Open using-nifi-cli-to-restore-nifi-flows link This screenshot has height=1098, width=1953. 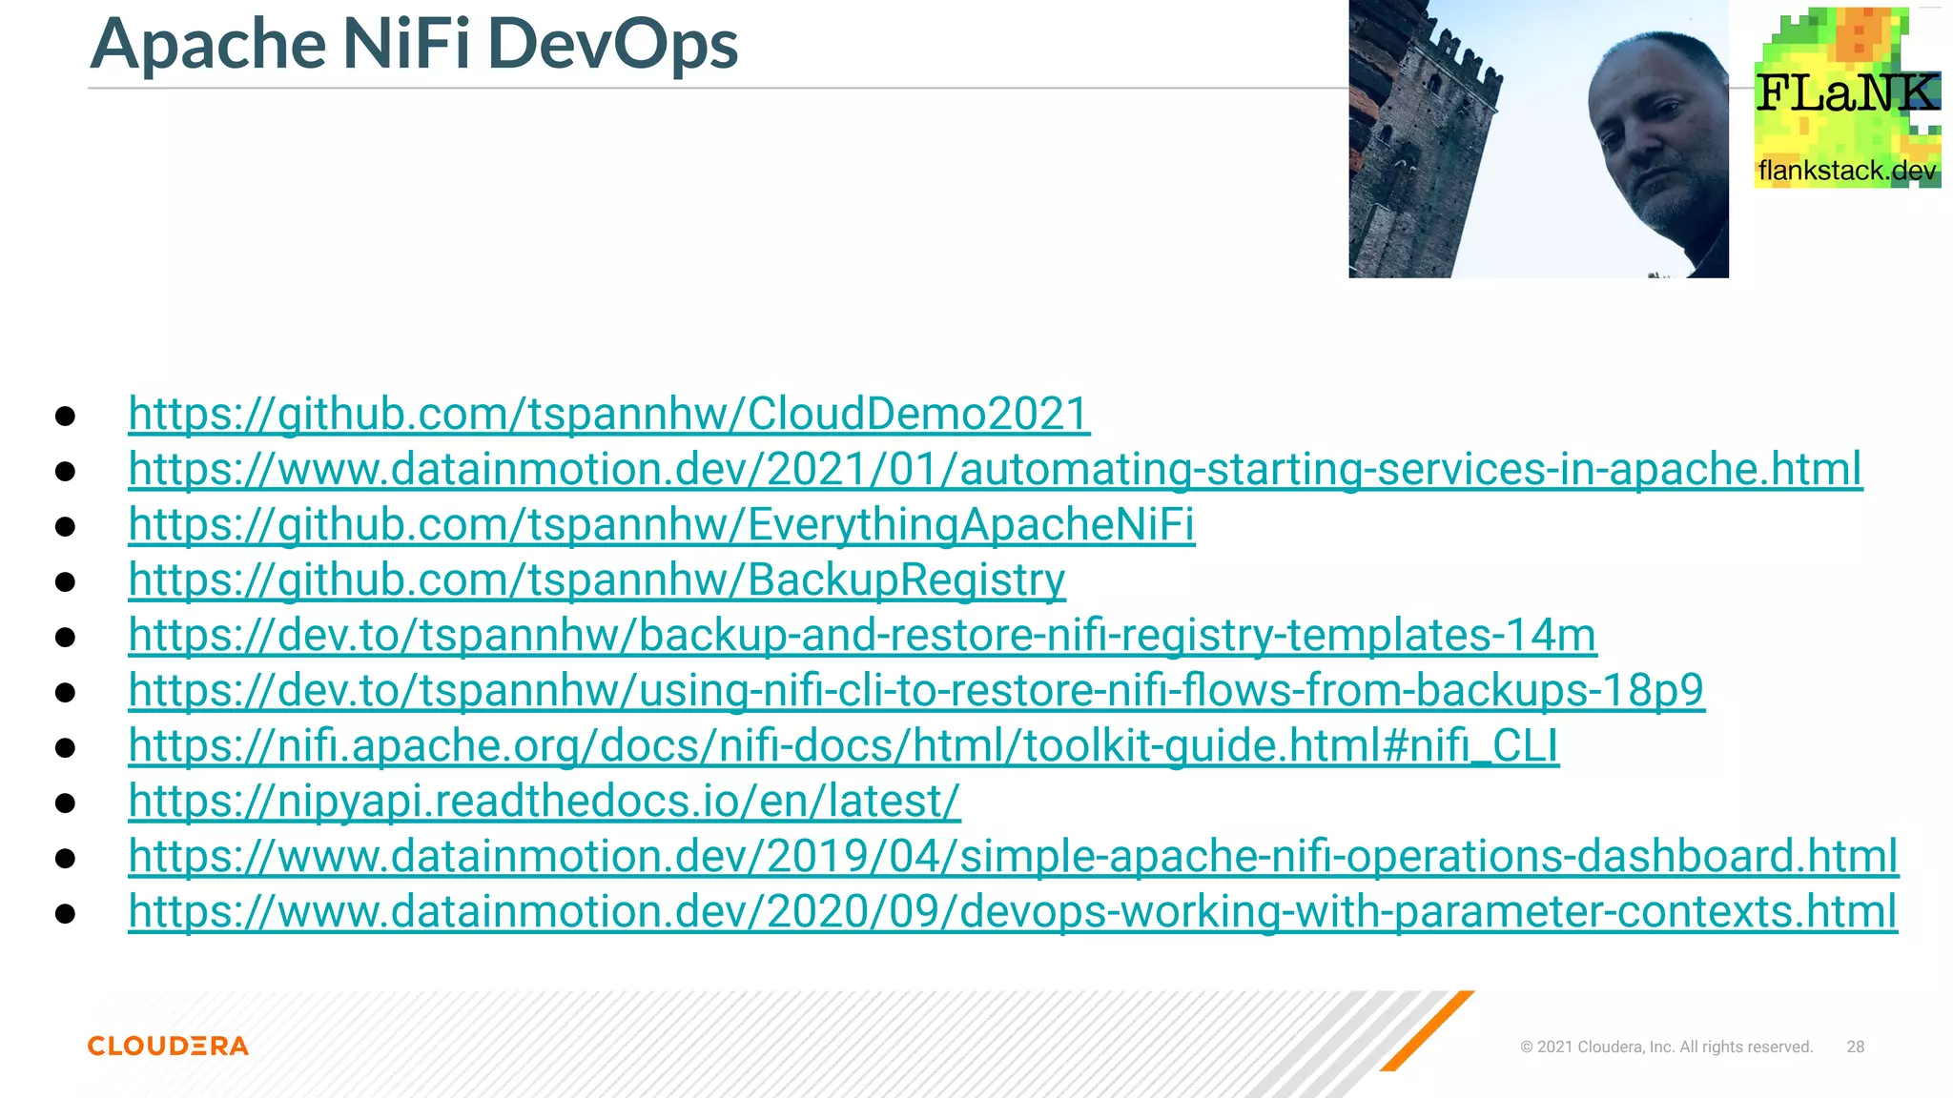tap(915, 691)
